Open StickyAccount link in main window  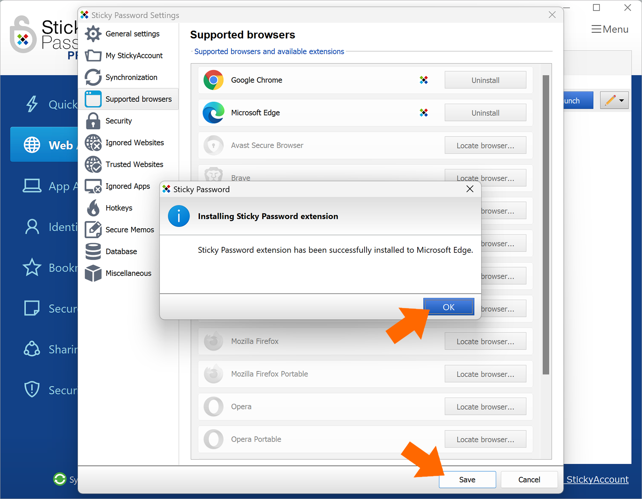click(597, 479)
